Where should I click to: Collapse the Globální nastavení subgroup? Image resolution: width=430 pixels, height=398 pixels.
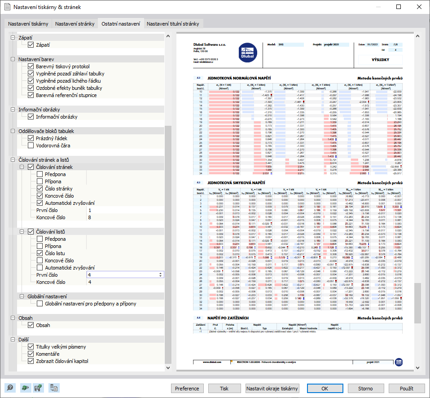[x=22, y=296]
